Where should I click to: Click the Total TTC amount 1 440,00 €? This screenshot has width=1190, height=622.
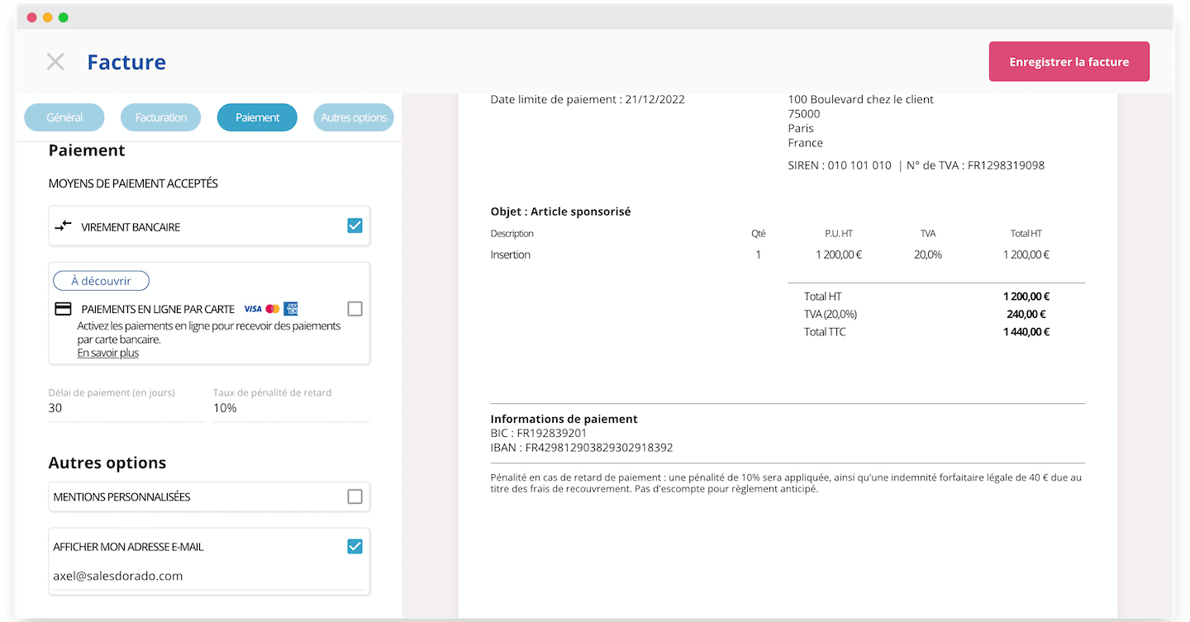coord(1026,332)
